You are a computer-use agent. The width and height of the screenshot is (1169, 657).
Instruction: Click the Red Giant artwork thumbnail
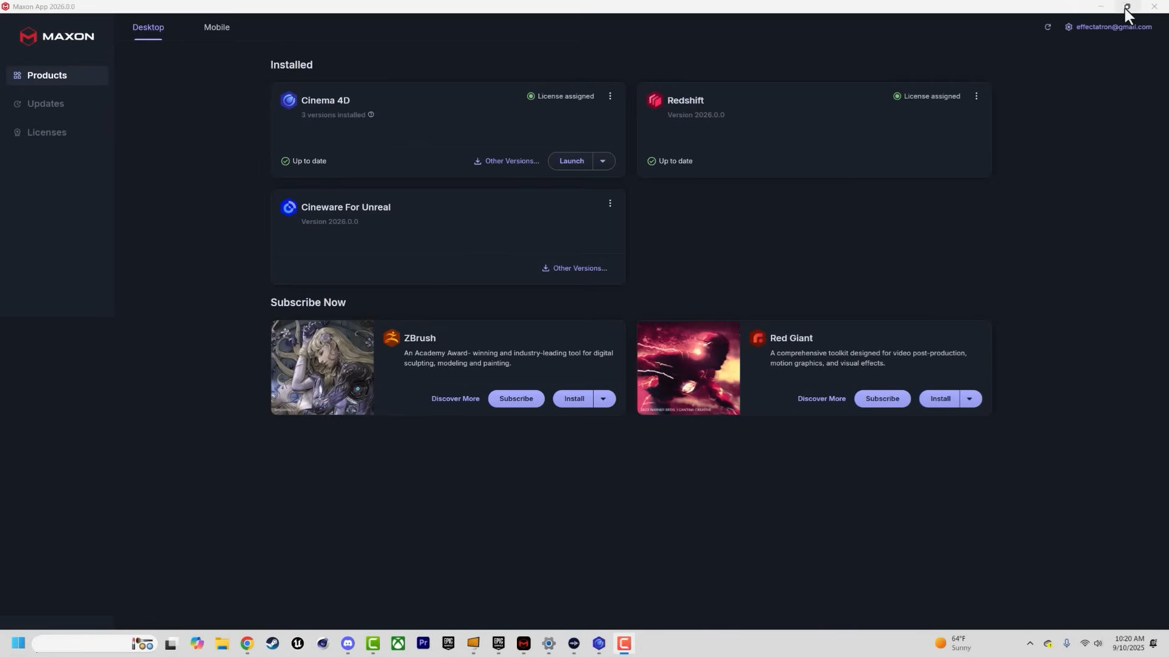coord(689,367)
